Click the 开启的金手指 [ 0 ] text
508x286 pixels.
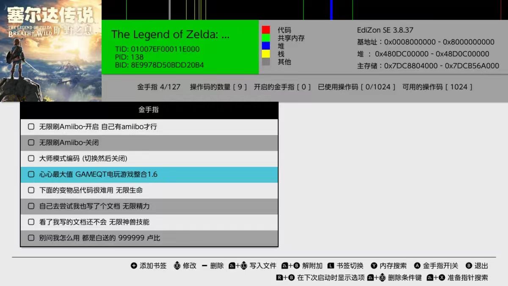coord(282,87)
